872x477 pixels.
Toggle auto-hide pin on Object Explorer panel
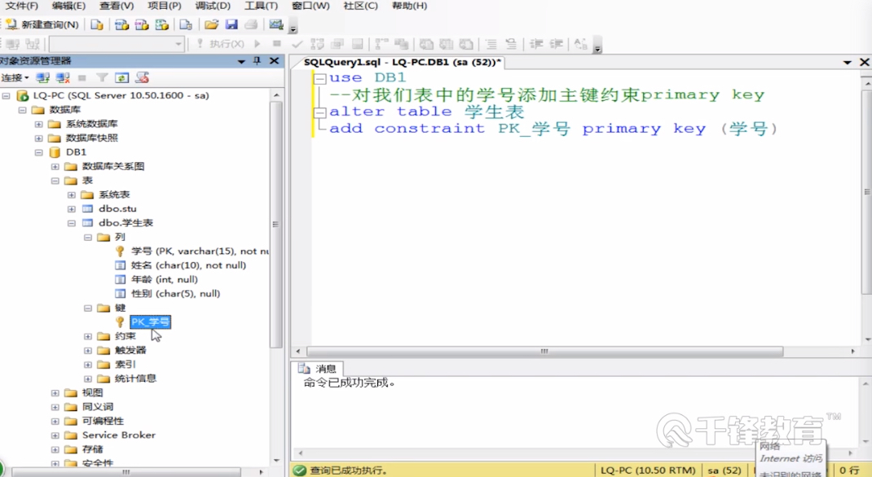coord(257,61)
